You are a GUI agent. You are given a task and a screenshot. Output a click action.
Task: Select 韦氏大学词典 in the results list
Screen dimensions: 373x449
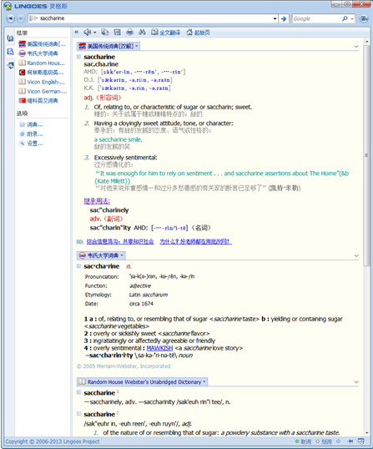[x=38, y=53]
